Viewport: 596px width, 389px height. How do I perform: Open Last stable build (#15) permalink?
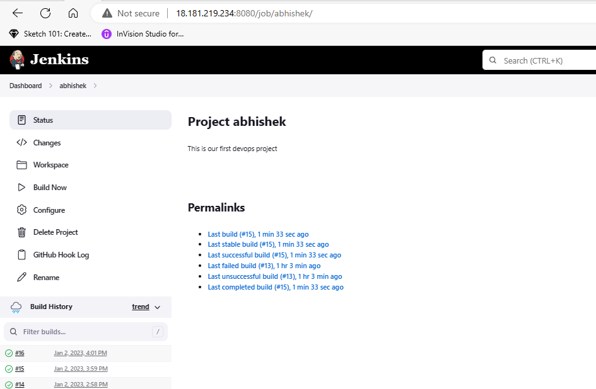(268, 244)
